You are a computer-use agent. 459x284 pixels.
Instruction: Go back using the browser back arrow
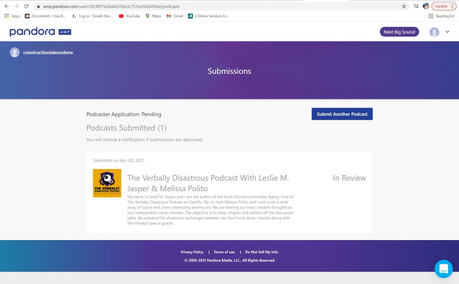[x=6, y=6]
